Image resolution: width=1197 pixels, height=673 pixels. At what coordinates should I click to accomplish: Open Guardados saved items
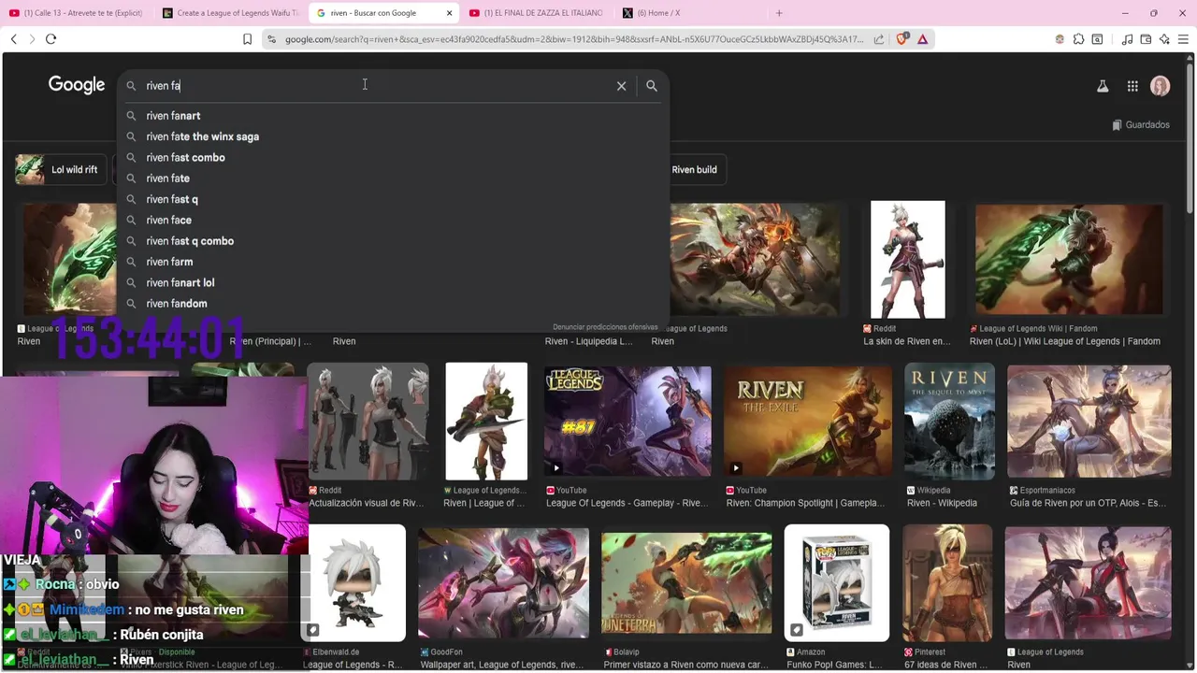pyautogui.click(x=1141, y=124)
